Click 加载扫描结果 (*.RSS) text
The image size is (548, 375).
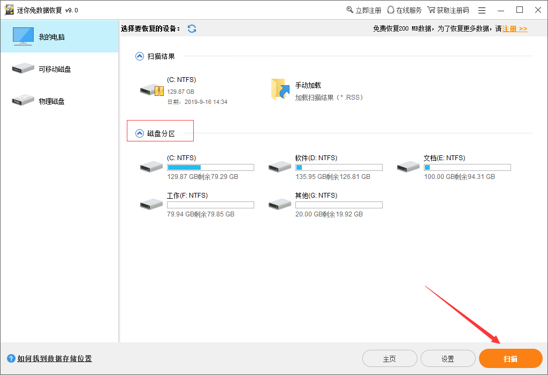click(x=330, y=97)
